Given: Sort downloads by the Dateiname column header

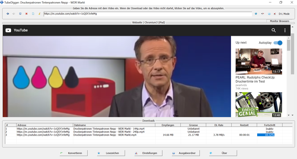Looking at the screenshot, I should [114, 125].
